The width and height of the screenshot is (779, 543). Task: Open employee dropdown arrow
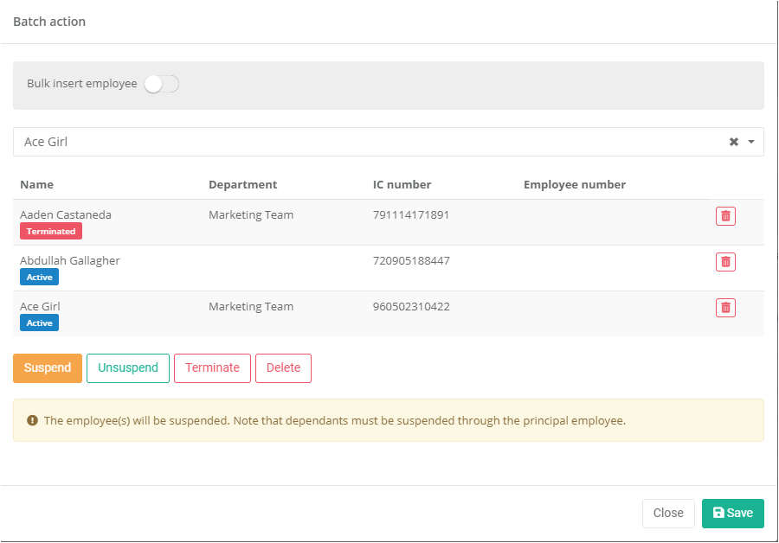pos(751,142)
